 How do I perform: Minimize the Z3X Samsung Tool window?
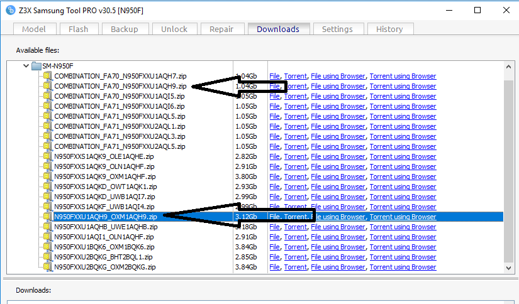pos(449,10)
